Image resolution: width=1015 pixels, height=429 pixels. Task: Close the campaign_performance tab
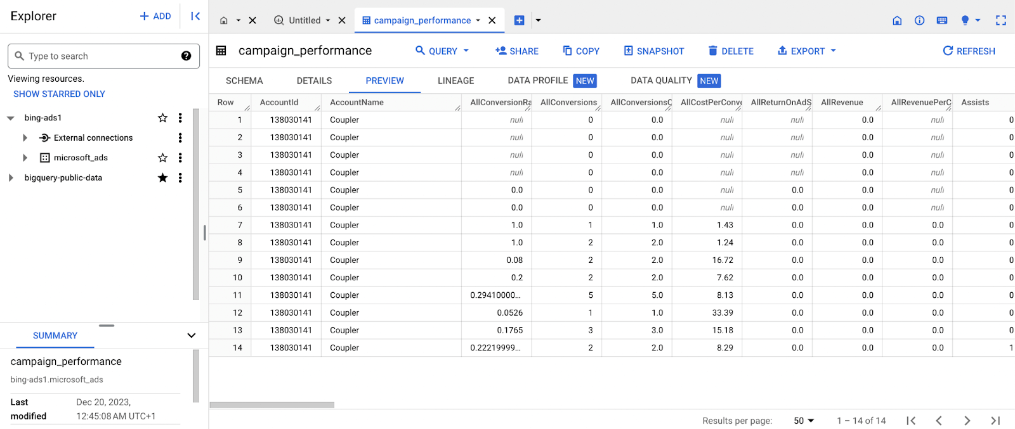coord(492,20)
